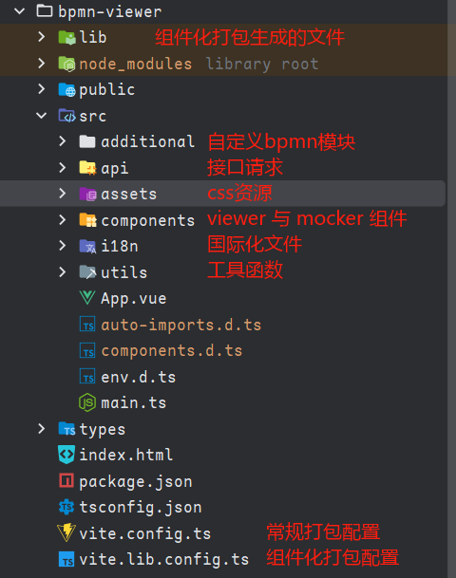Click the translation folder icon for i18n
The height and width of the screenshot is (578, 456).
(87, 246)
